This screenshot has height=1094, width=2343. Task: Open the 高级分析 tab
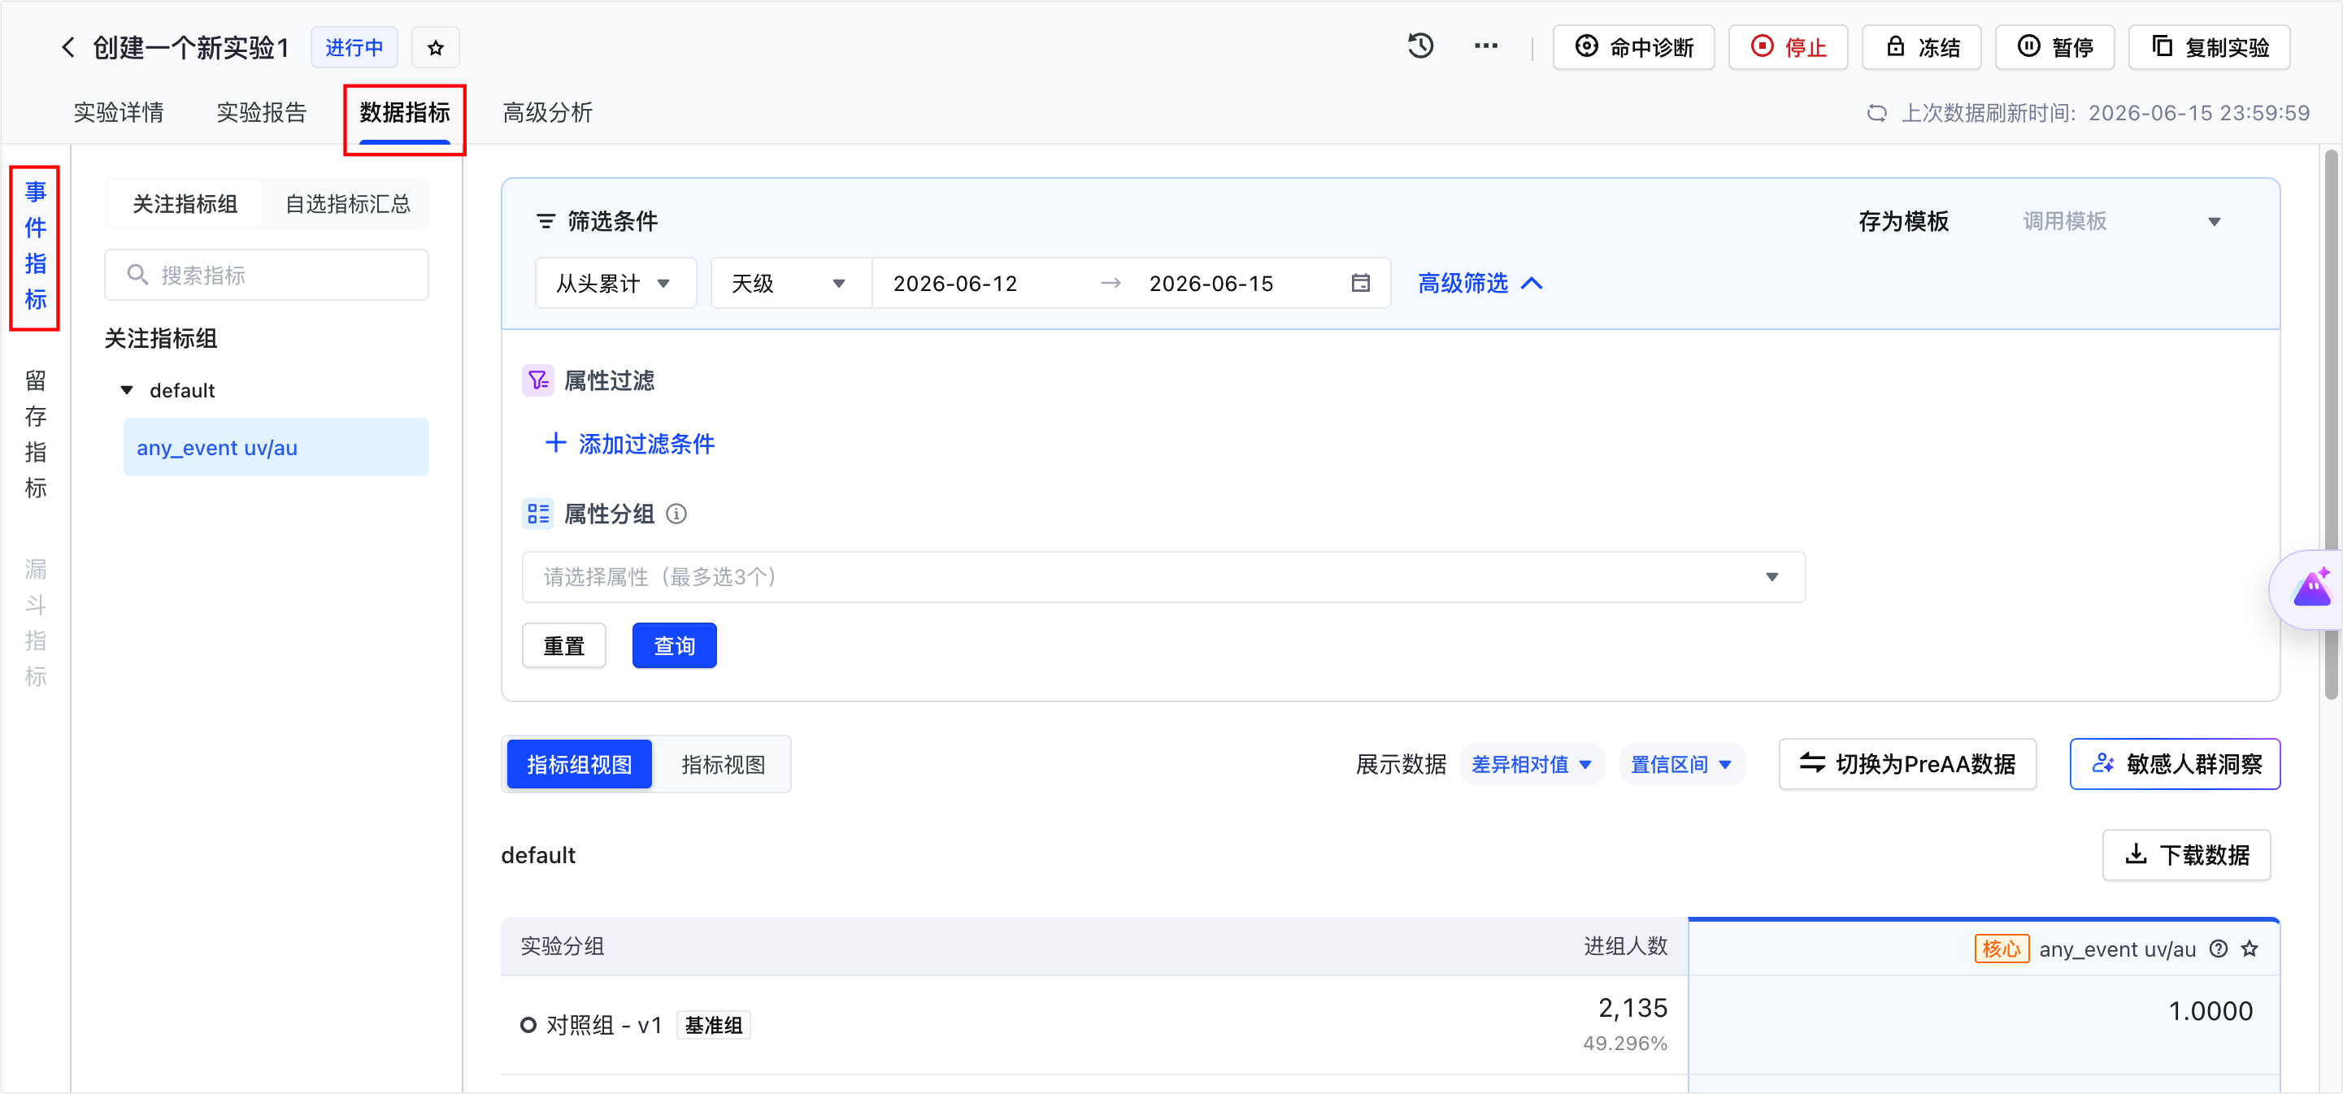[548, 113]
